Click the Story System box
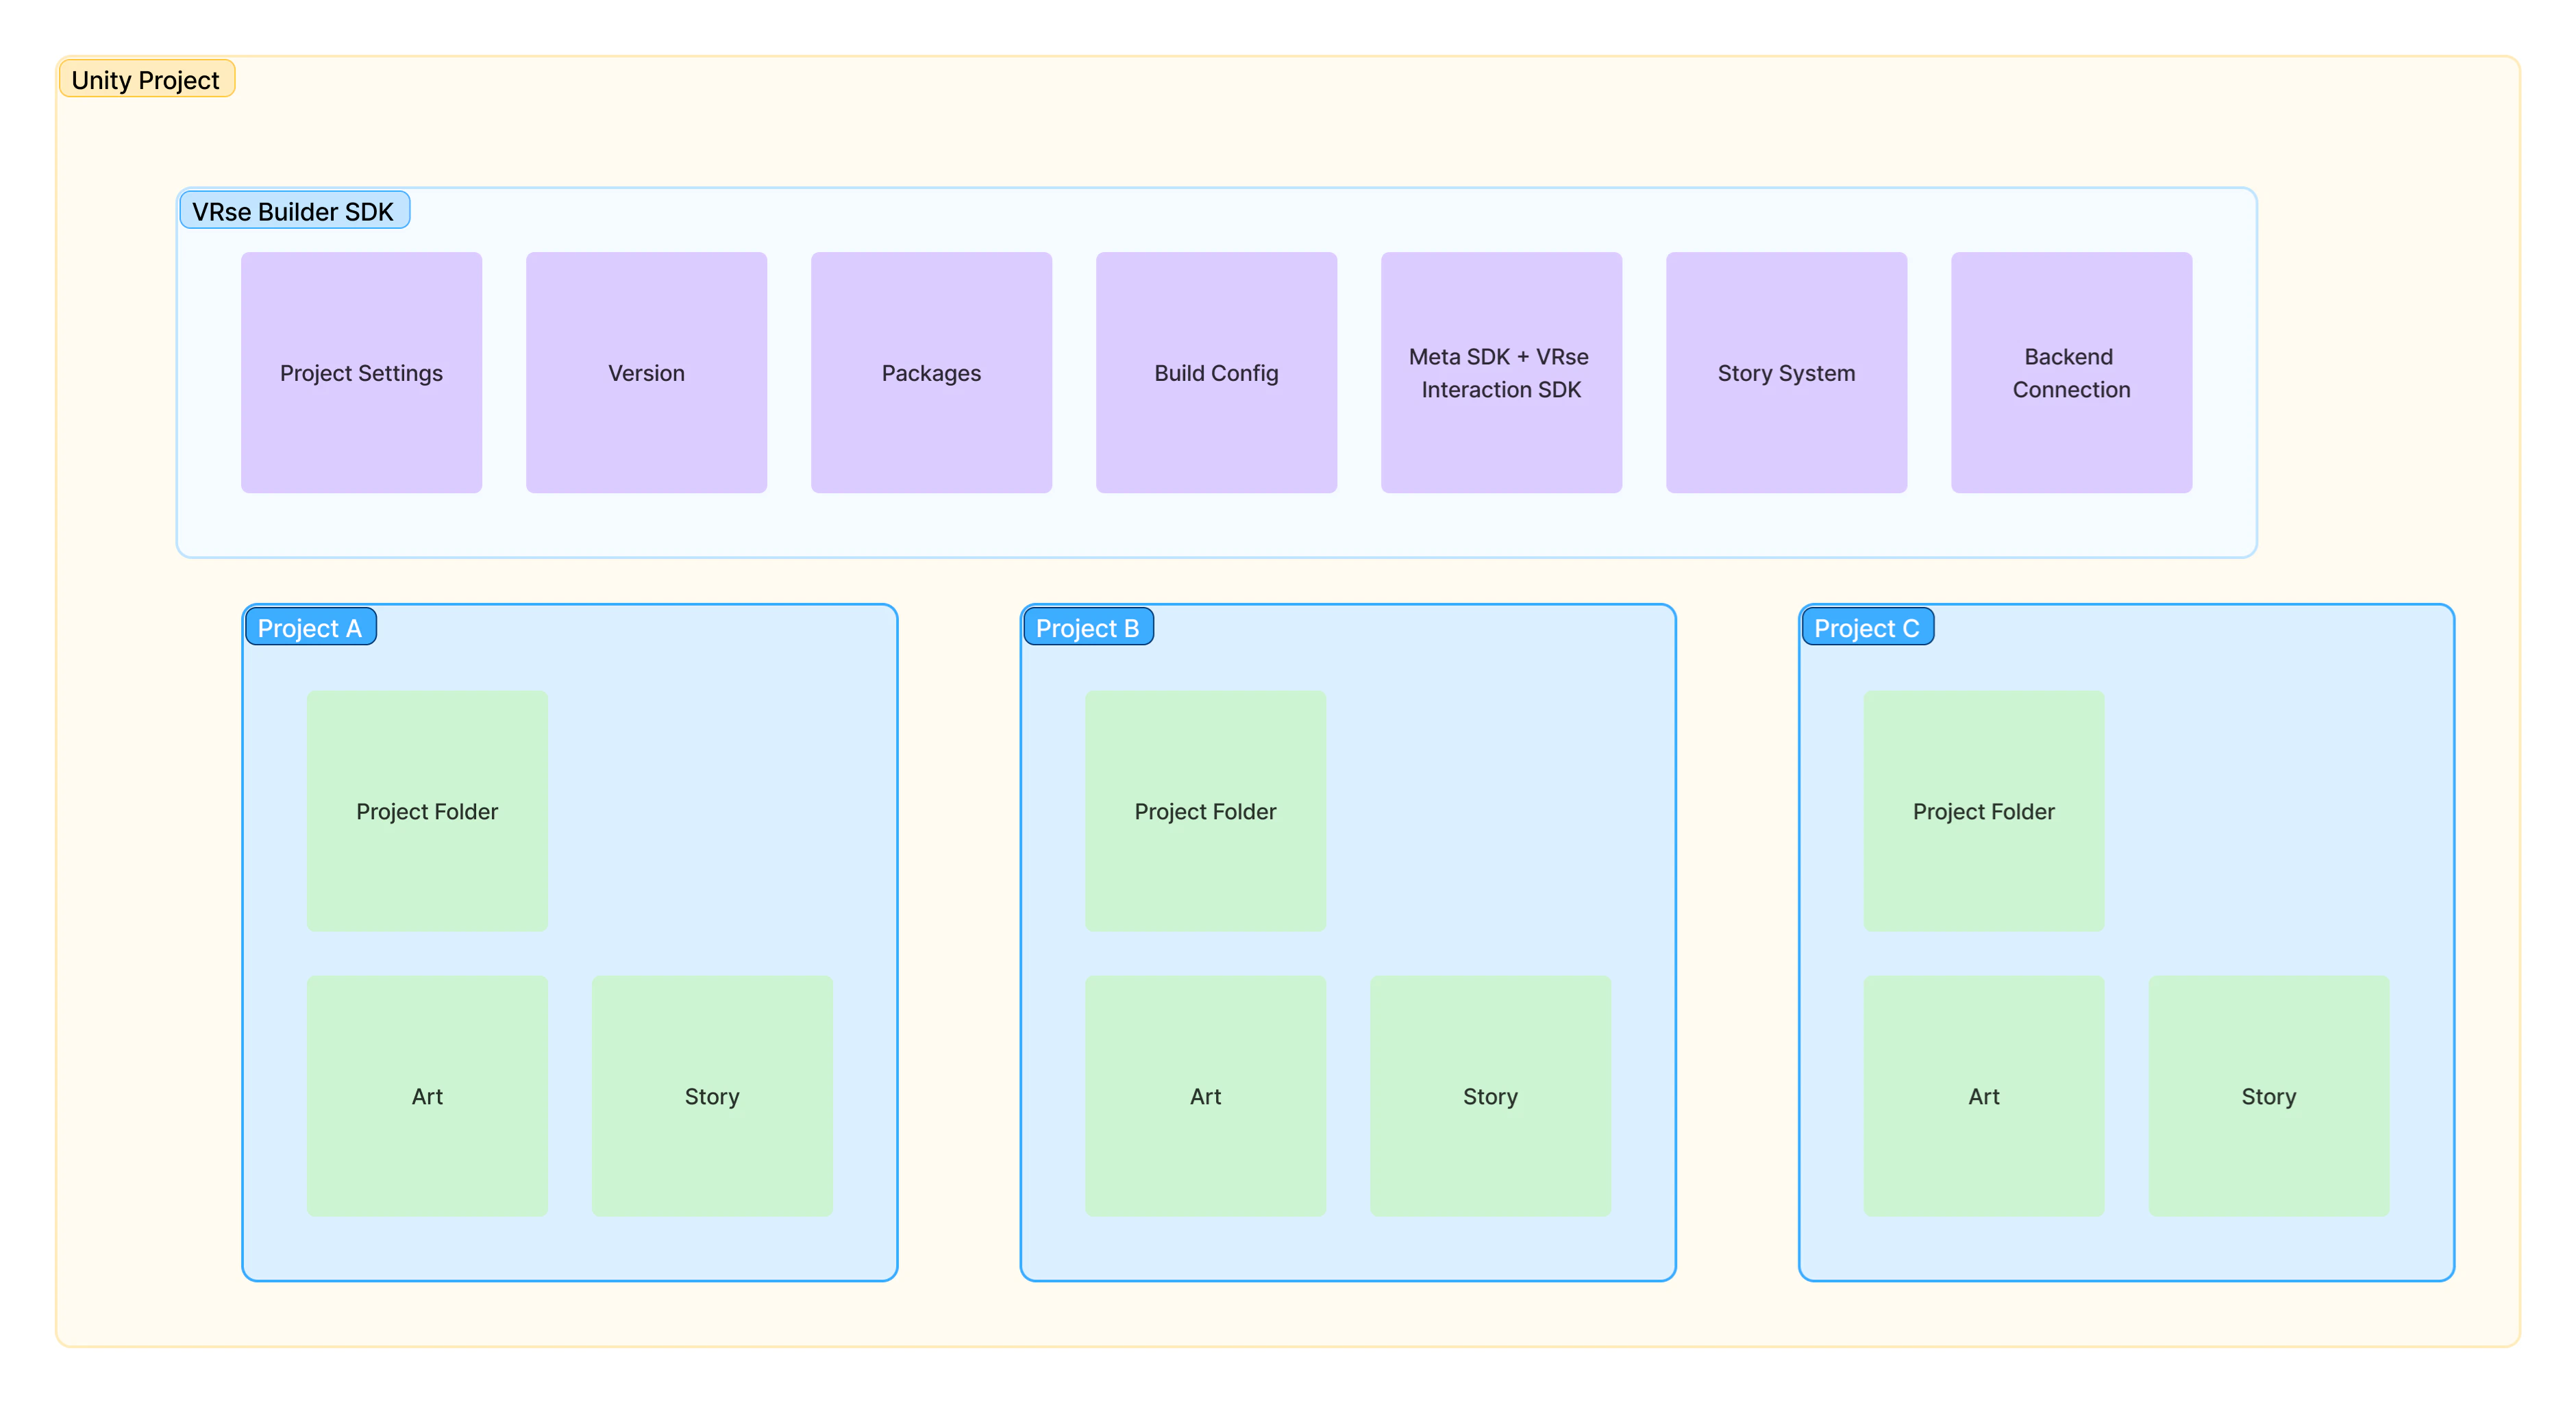2576x1403 pixels. 1786,372
